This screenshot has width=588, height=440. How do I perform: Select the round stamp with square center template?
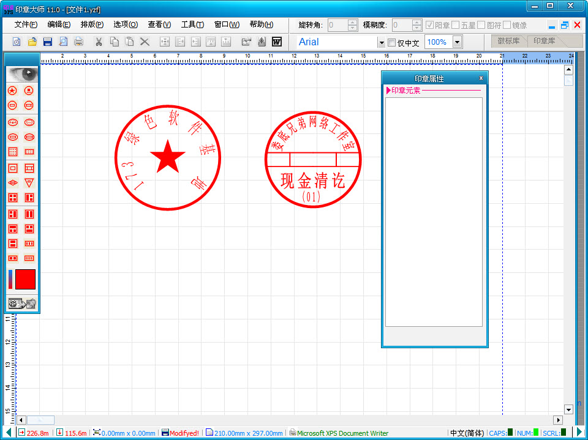(29, 91)
